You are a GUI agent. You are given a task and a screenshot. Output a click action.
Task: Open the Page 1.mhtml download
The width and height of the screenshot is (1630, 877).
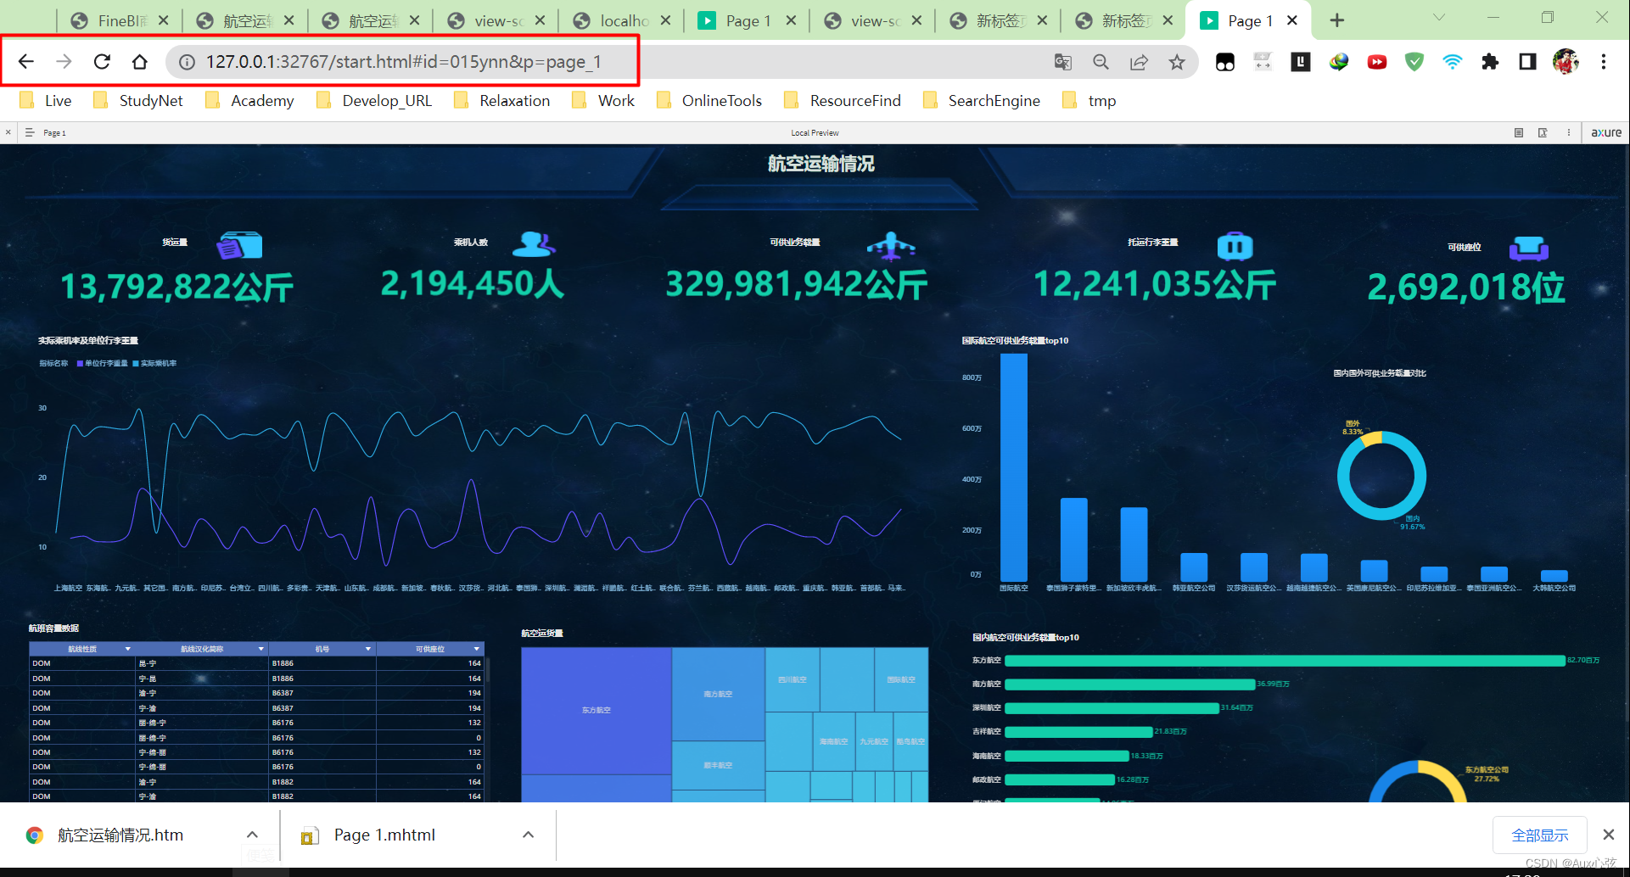point(384,835)
